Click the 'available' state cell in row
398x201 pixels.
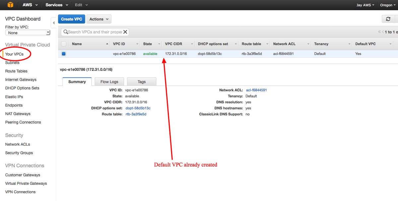point(150,54)
